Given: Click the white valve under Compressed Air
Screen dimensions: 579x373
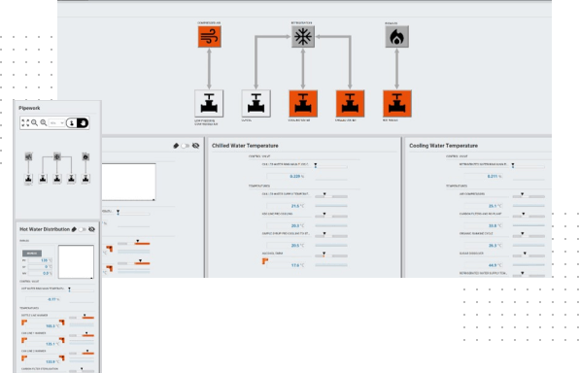Looking at the screenshot, I should pos(209,103).
